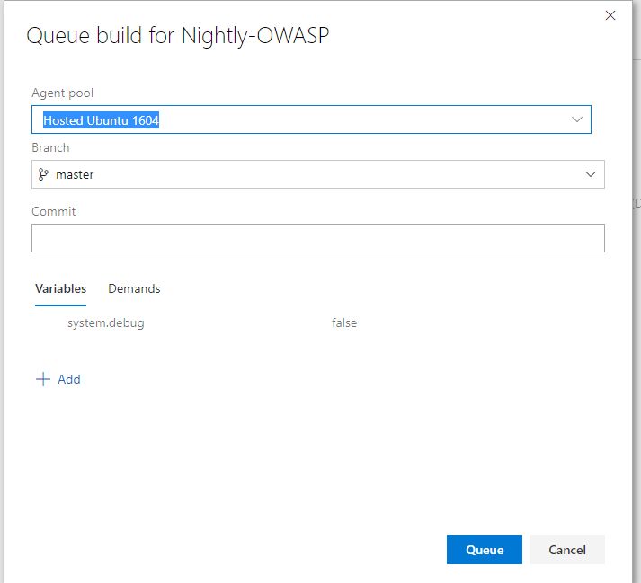Click the plus icon next to Add
The width and height of the screenshot is (641, 583).
pos(43,380)
